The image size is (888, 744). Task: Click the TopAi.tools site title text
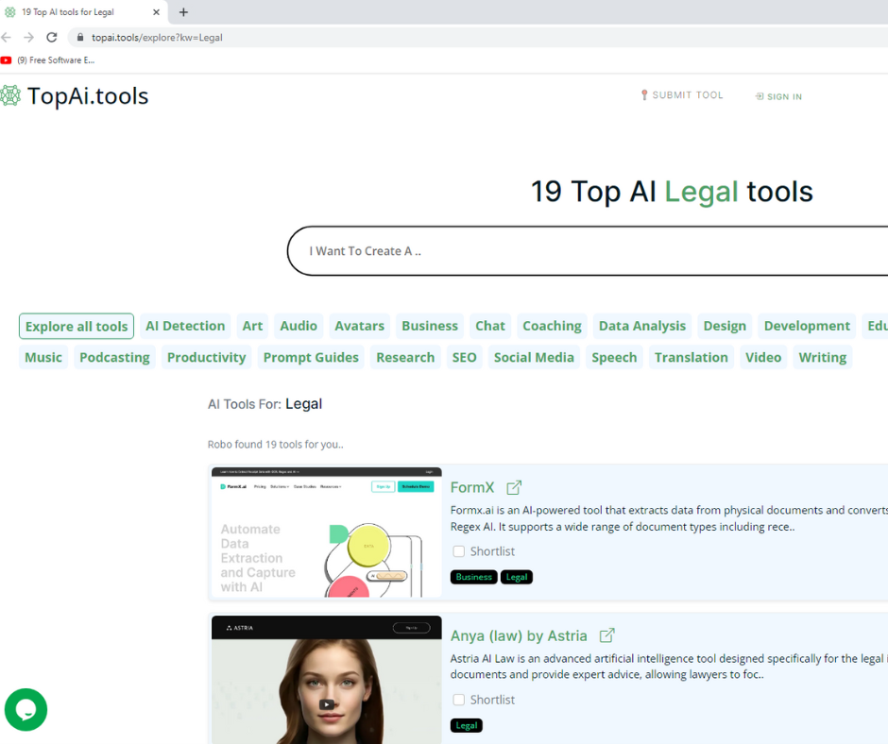click(88, 95)
